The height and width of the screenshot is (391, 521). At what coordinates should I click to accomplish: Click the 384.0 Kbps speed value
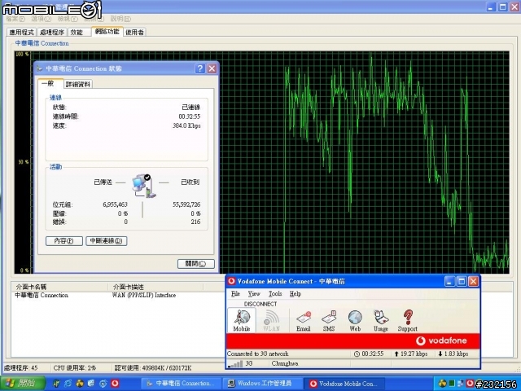point(186,125)
